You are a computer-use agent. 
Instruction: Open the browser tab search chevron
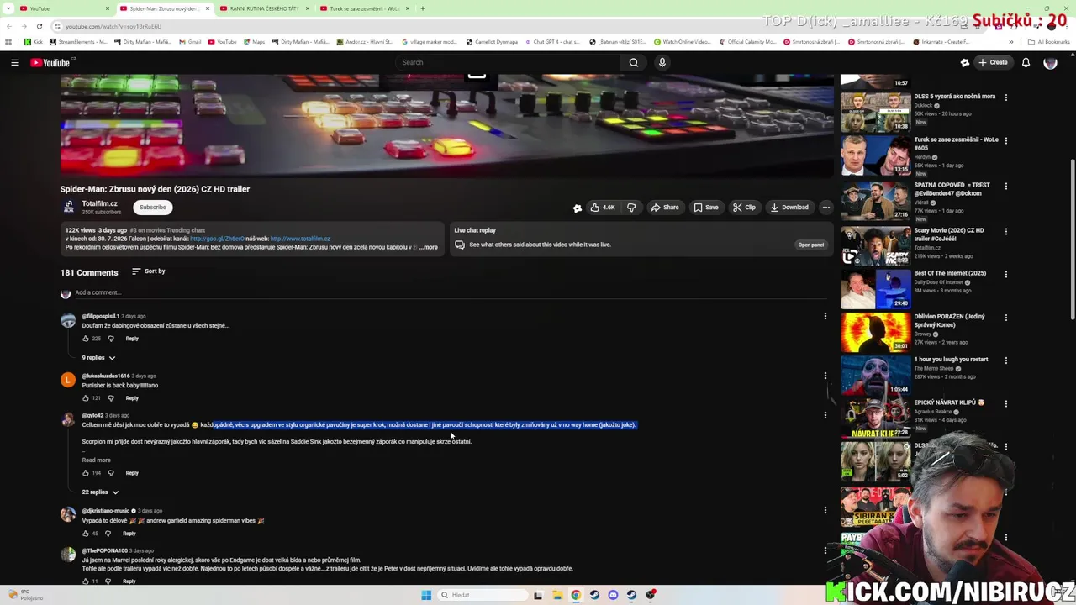7,8
